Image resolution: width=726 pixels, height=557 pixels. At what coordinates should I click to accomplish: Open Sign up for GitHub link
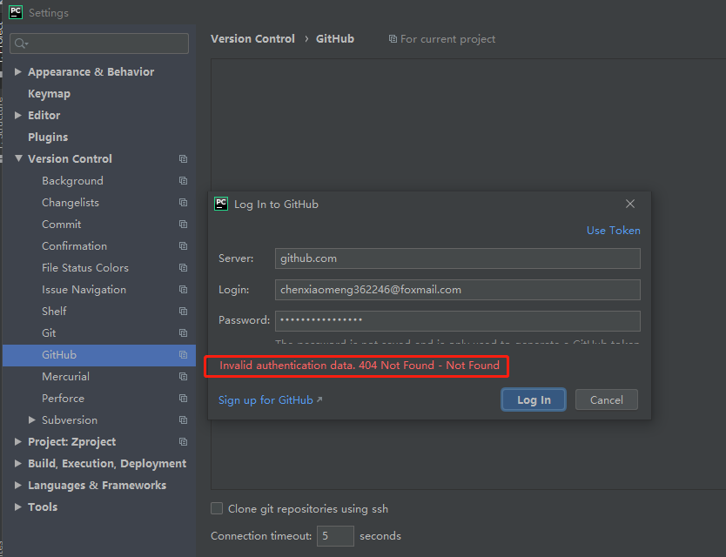(x=270, y=400)
